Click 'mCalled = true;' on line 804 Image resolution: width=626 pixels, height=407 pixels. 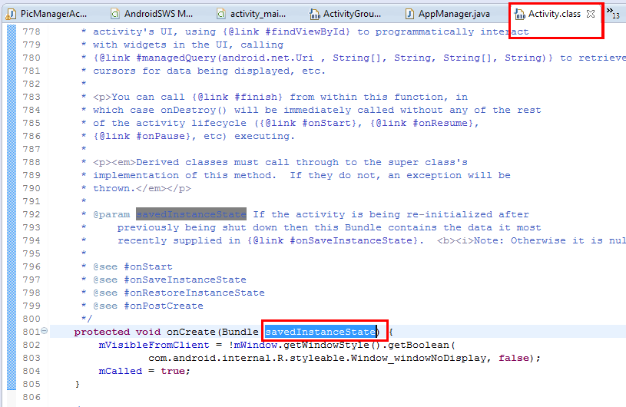(x=144, y=371)
